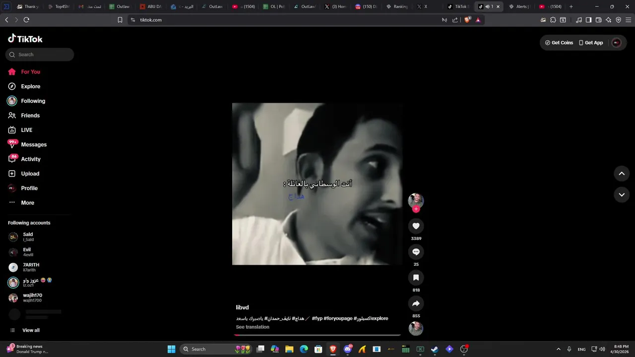
Task: Open the LIVE section
Action: (20, 130)
